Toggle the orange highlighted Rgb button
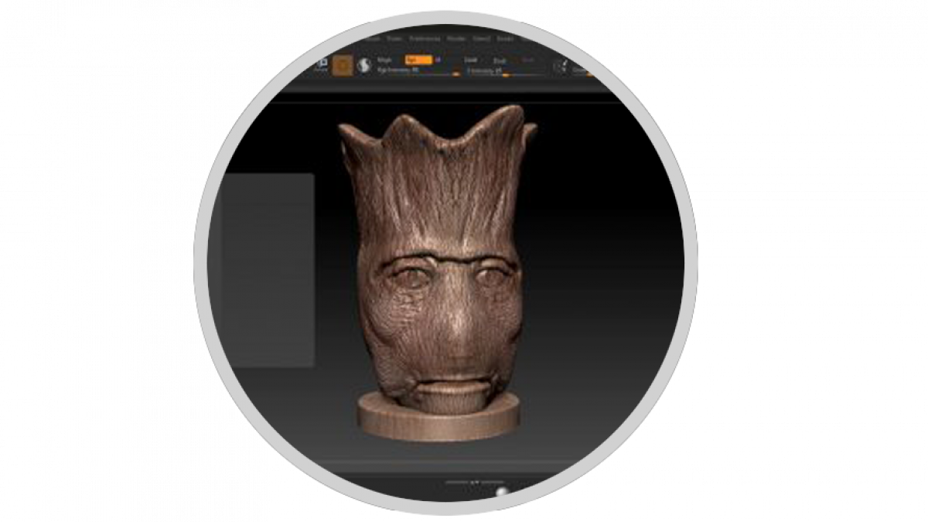 click(x=418, y=60)
